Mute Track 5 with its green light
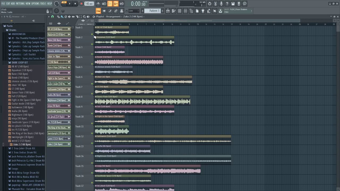Viewport: 340px width, 191px height. (x=92, y=74)
